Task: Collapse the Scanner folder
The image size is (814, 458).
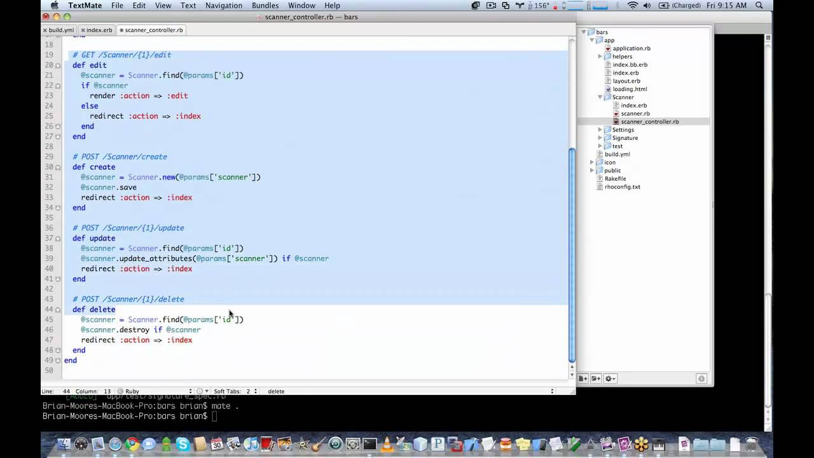Action: [x=600, y=97]
